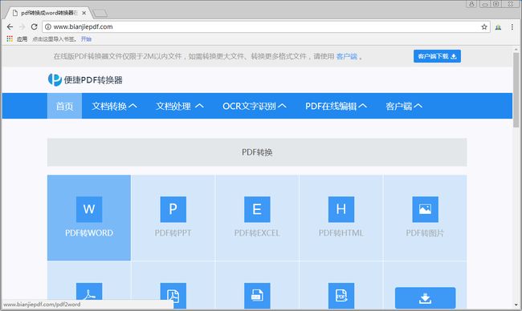Open the Apps grid icon in bookmarks bar
522x311 pixels.
click(10, 38)
